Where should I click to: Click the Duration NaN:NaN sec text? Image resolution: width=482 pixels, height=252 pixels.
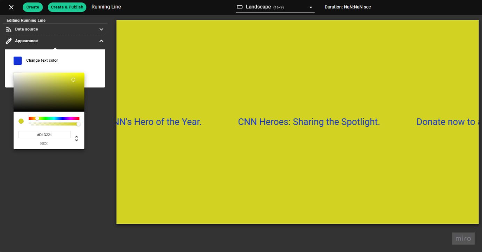tap(348, 7)
